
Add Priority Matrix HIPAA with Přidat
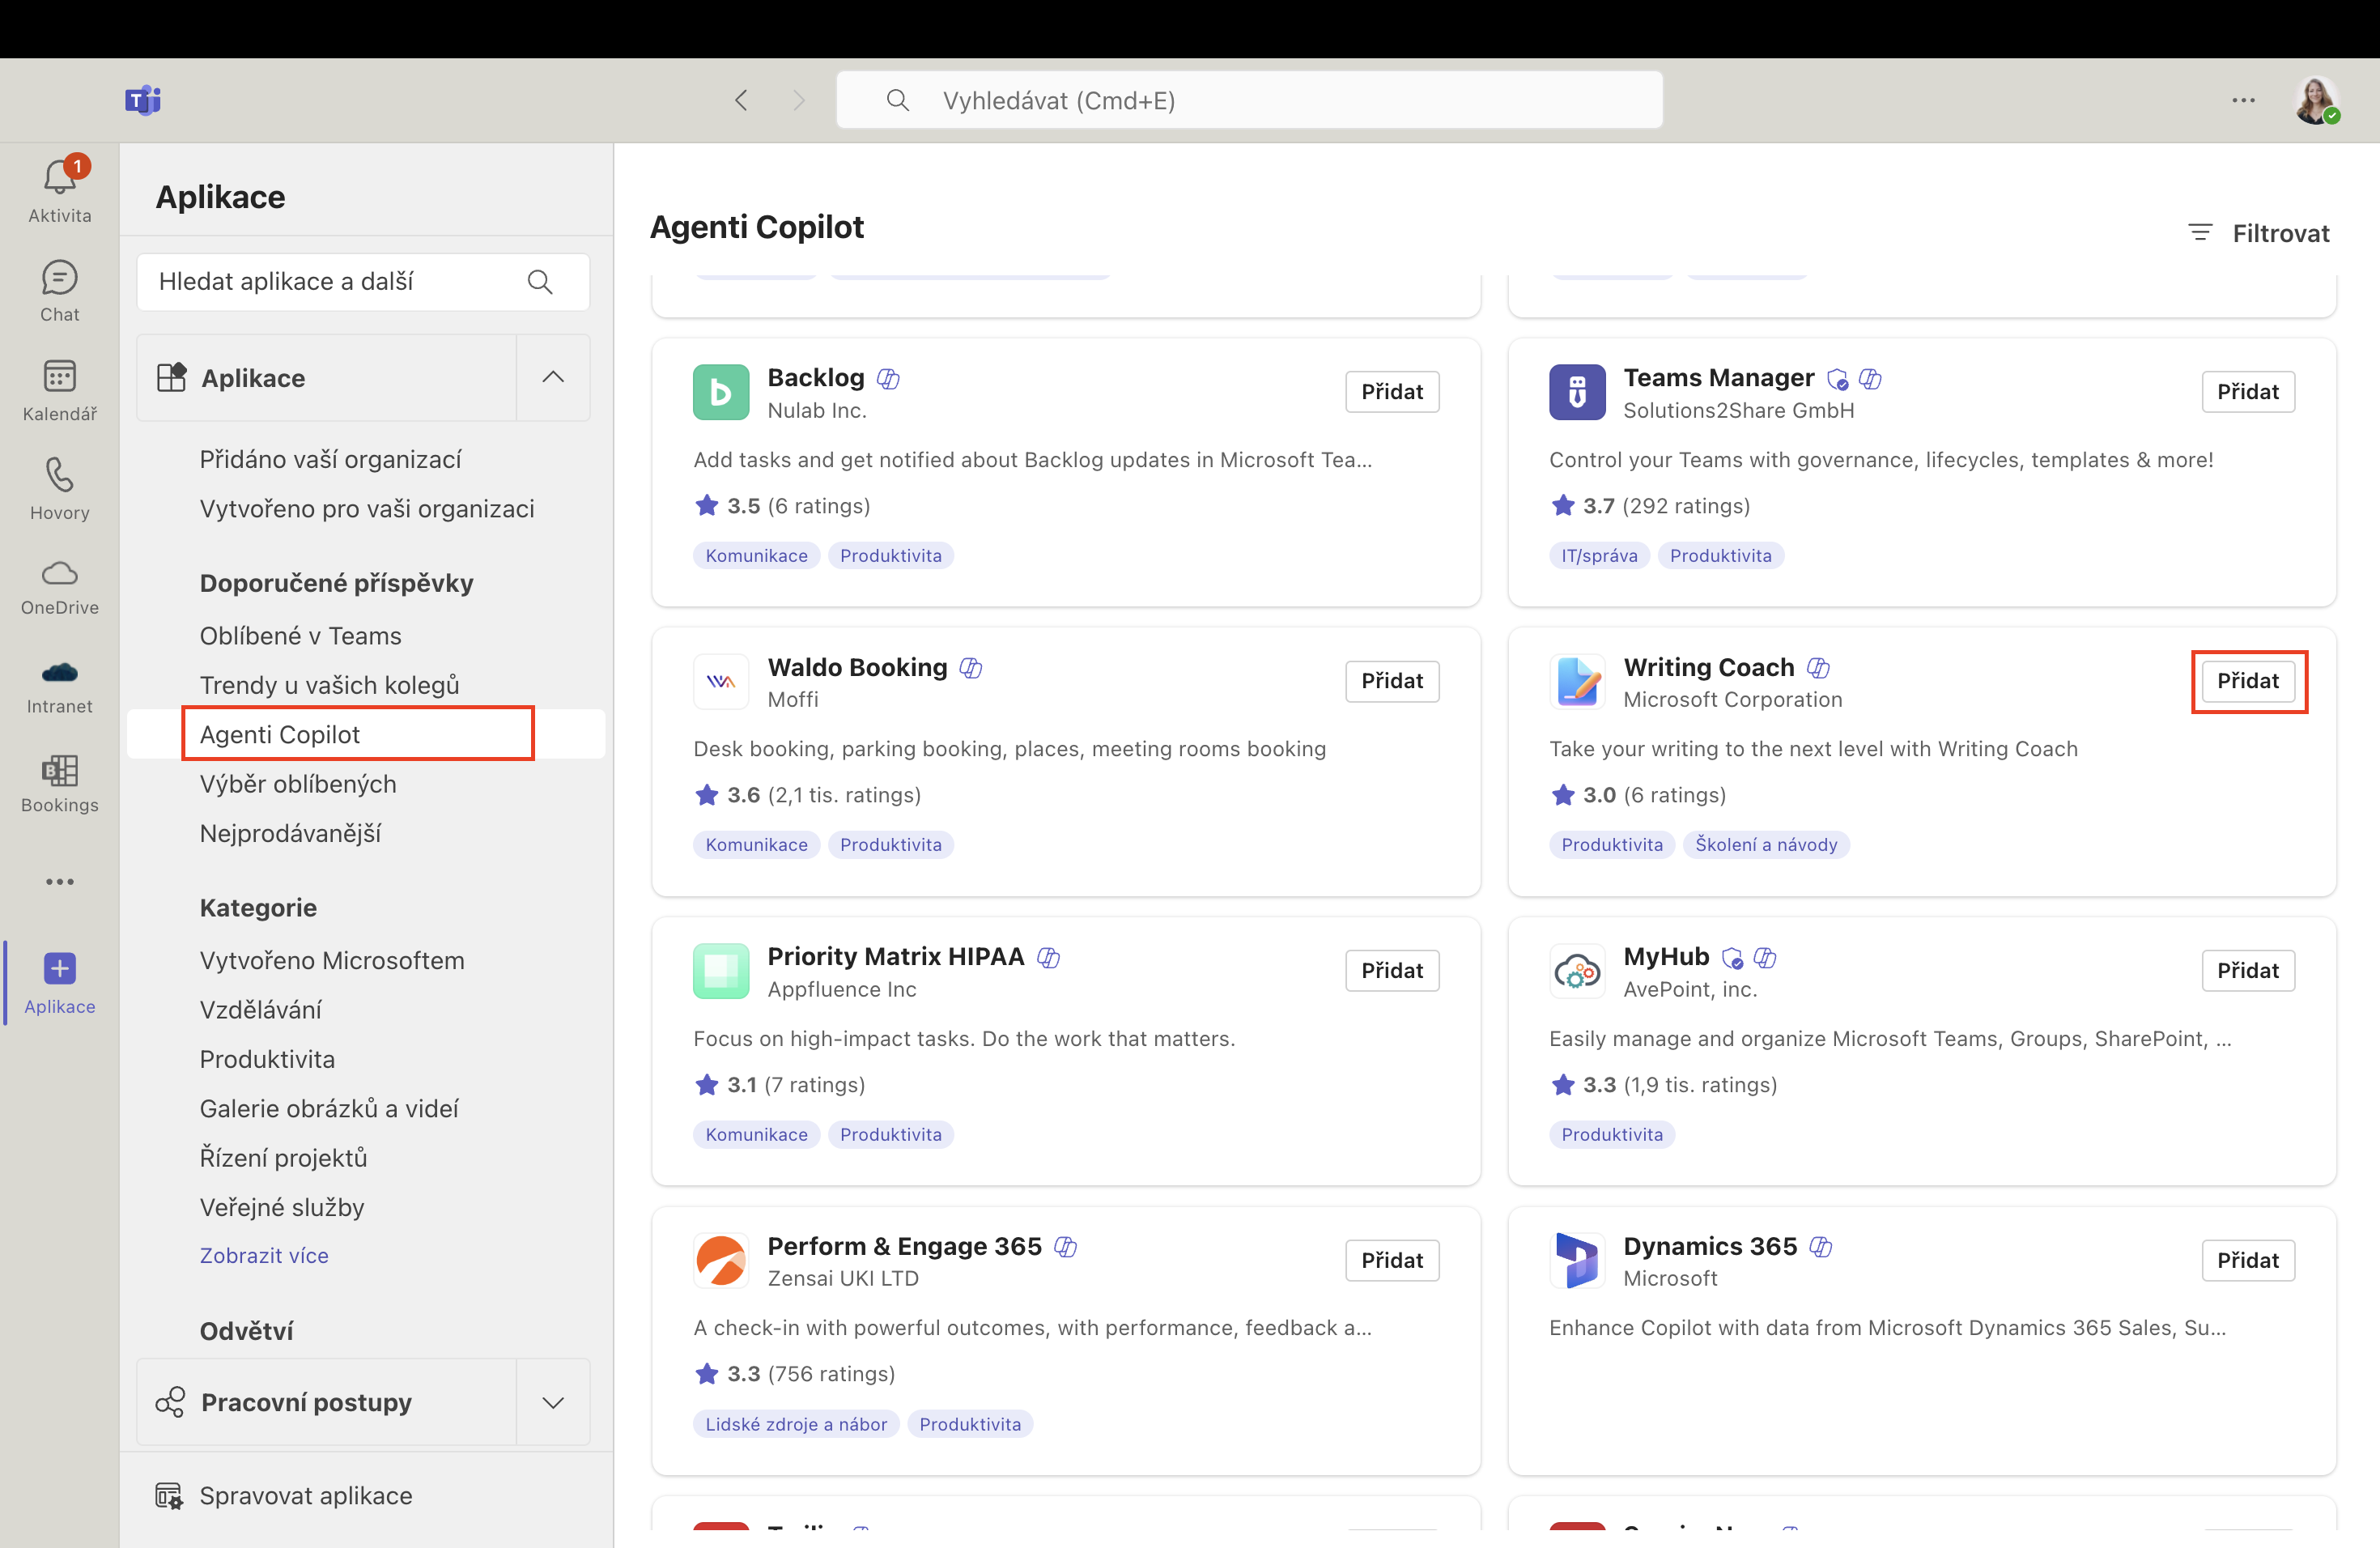coord(1392,971)
